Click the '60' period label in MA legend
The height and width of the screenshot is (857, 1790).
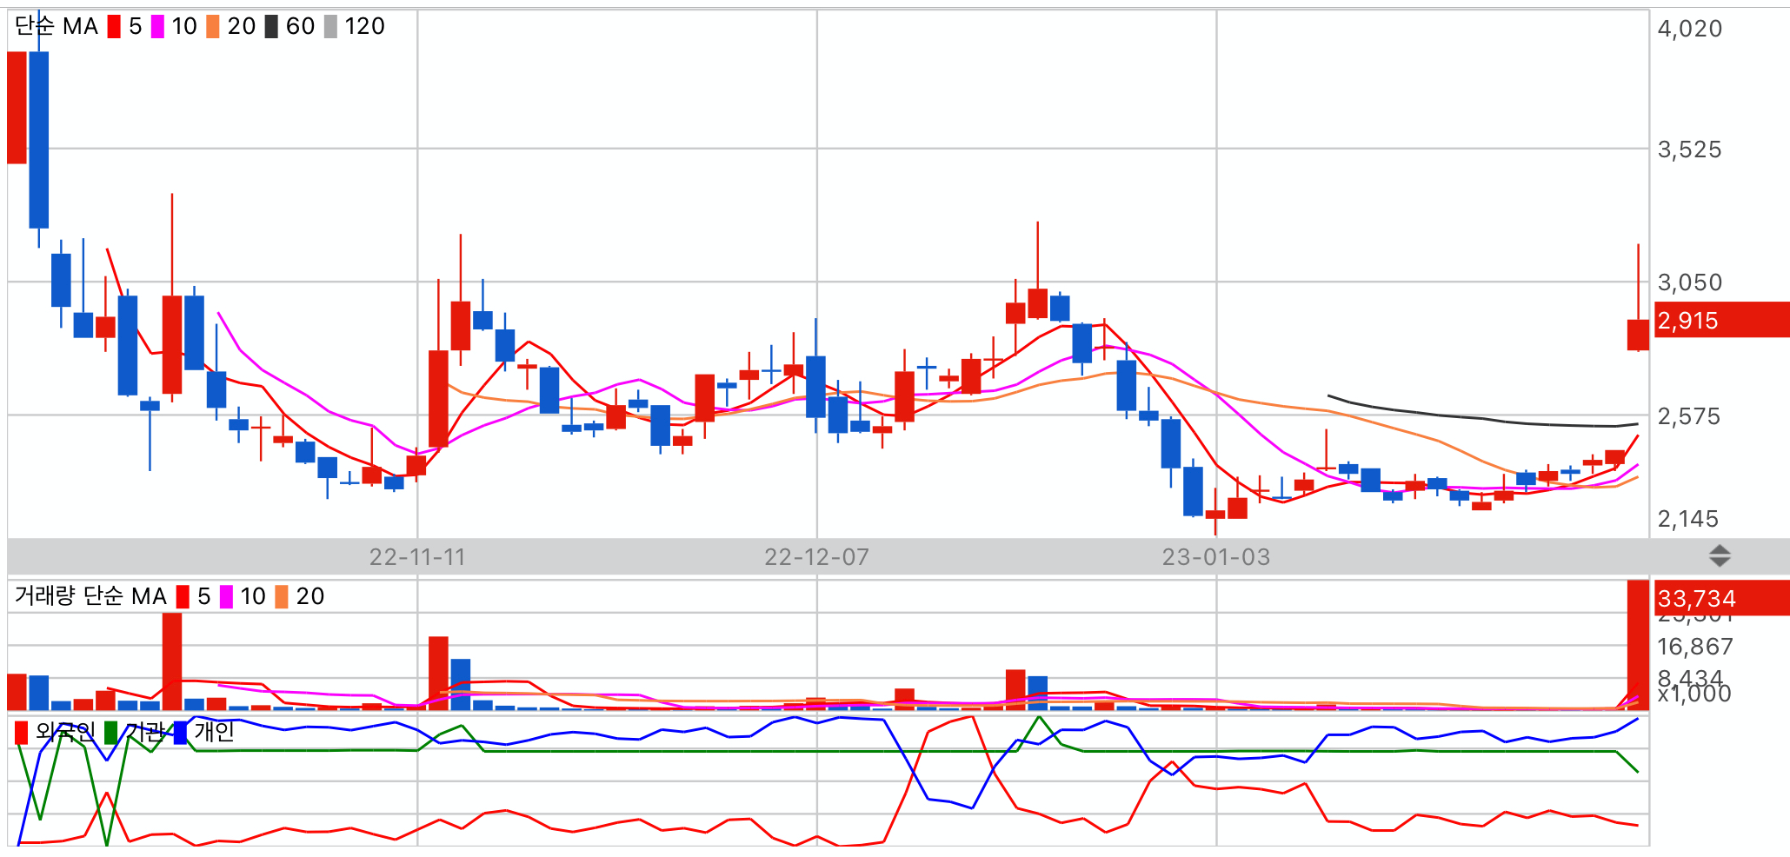coord(300,26)
